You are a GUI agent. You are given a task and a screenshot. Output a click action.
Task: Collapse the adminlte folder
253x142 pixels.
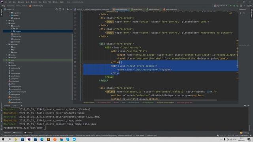coord(9,26)
